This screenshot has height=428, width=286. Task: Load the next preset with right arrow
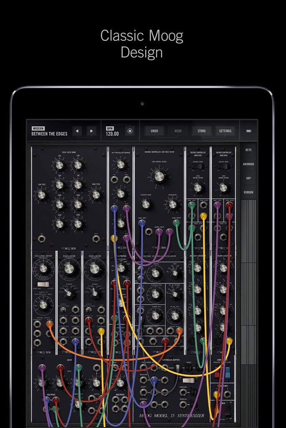tap(91, 131)
